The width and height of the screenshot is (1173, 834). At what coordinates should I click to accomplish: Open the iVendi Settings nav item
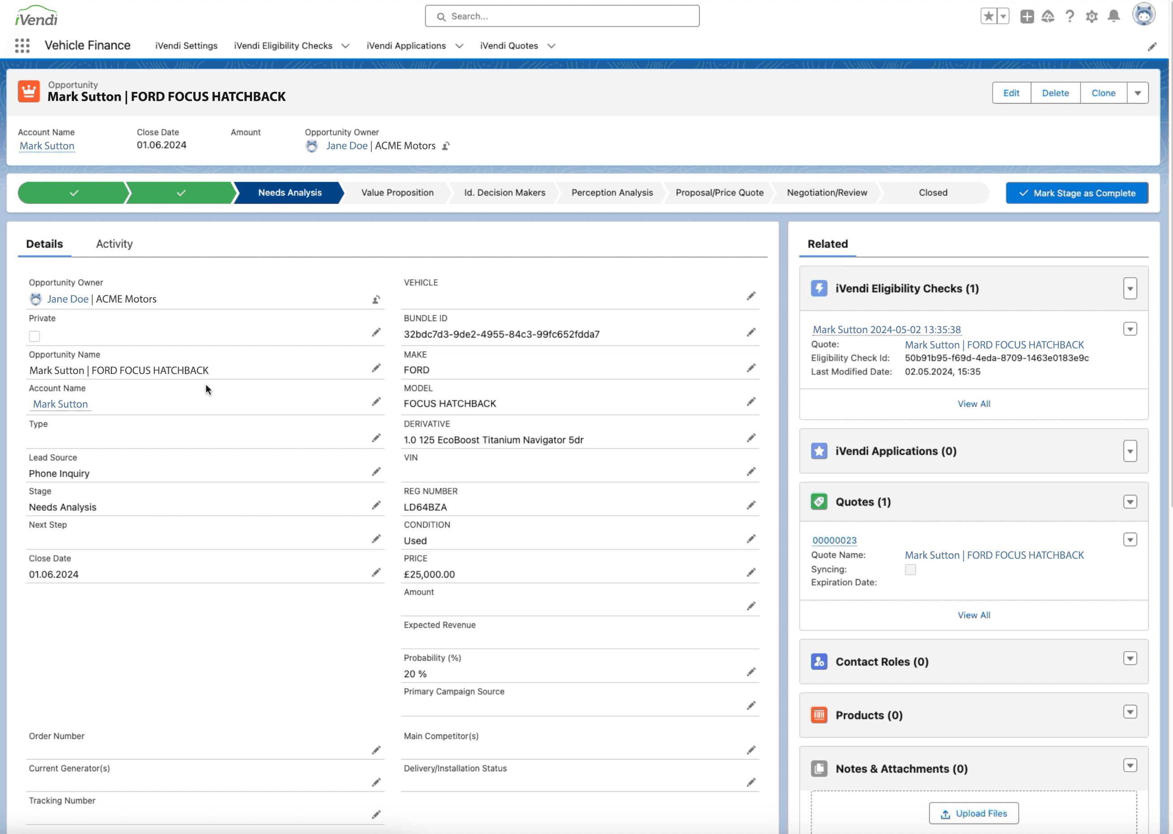point(187,46)
